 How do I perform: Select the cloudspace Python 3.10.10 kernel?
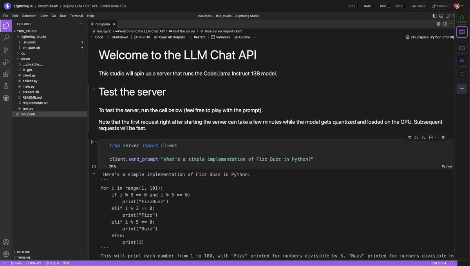[x=430, y=37]
